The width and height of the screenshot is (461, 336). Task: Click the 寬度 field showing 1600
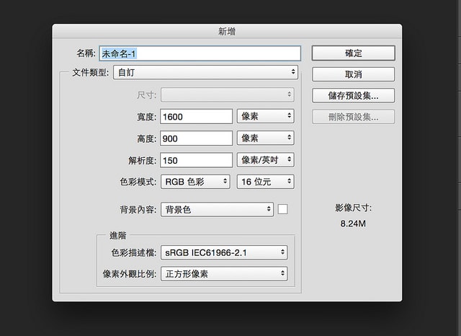(x=197, y=116)
